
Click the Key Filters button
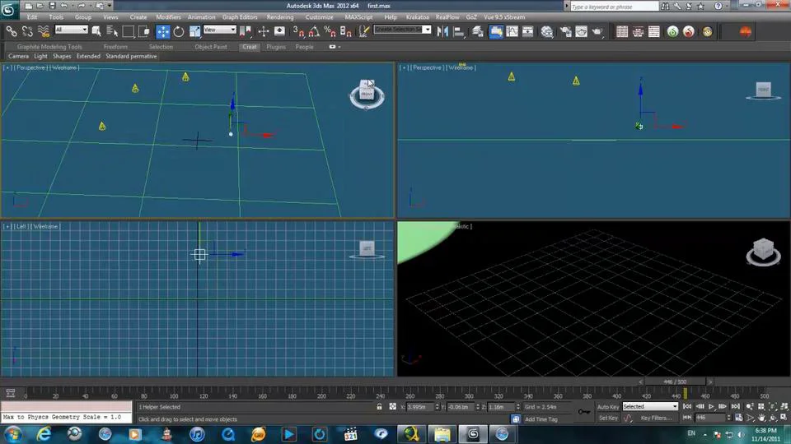pyautogui.click(x=657, y=418)
